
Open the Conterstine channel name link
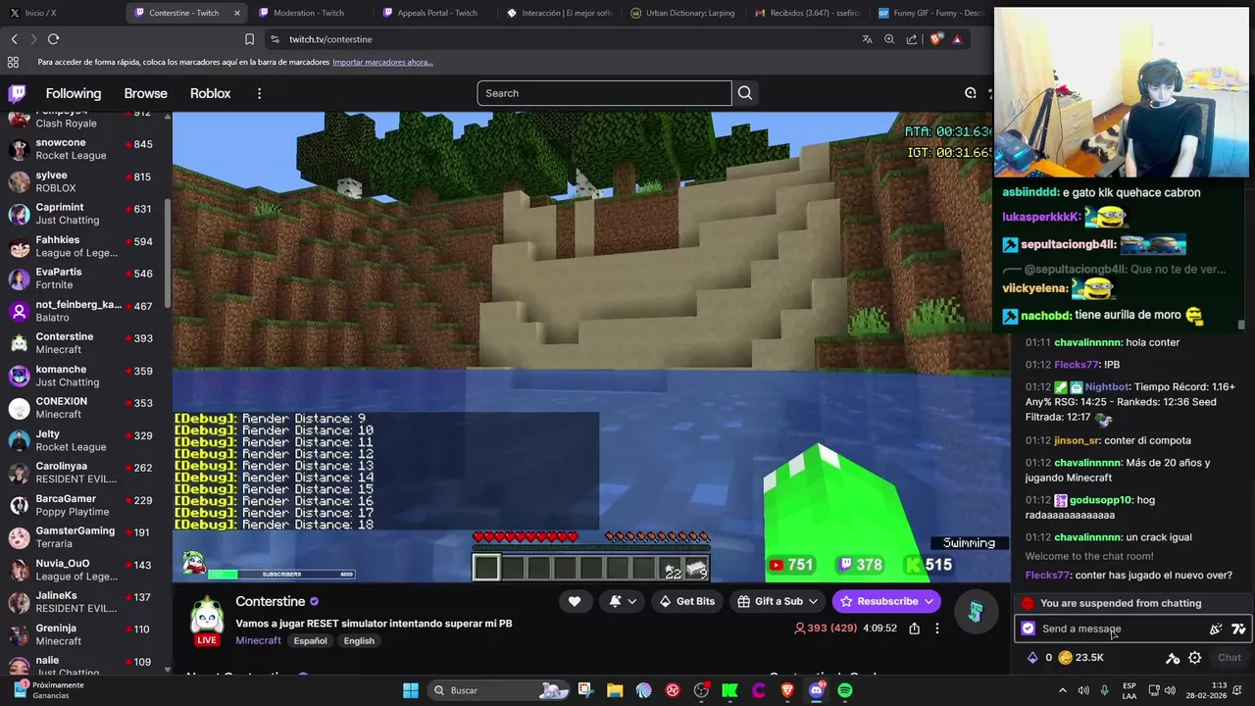(x=270, y=601)
